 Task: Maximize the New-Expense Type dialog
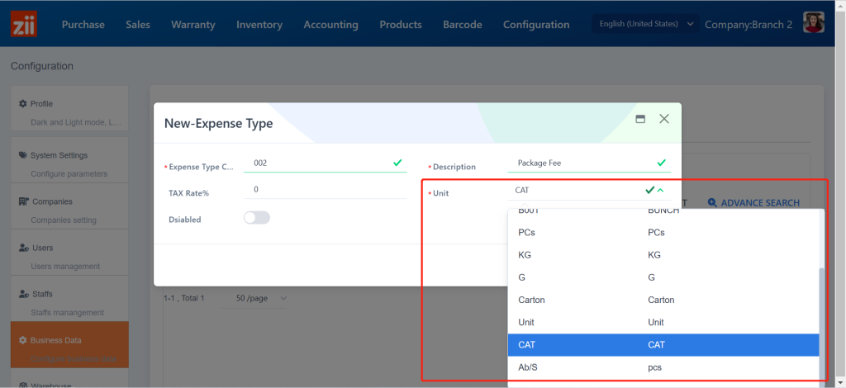point(639,119)
